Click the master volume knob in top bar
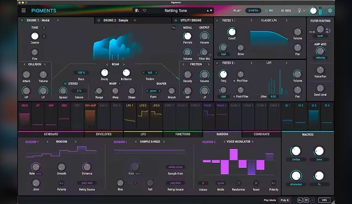The image size is (352, 204). 313,11
